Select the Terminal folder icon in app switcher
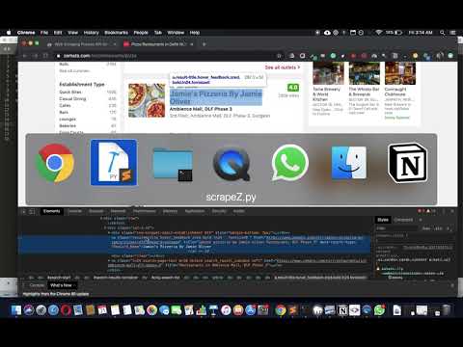Viewport: 463px width, 347px height. click(x=173, y=164)
